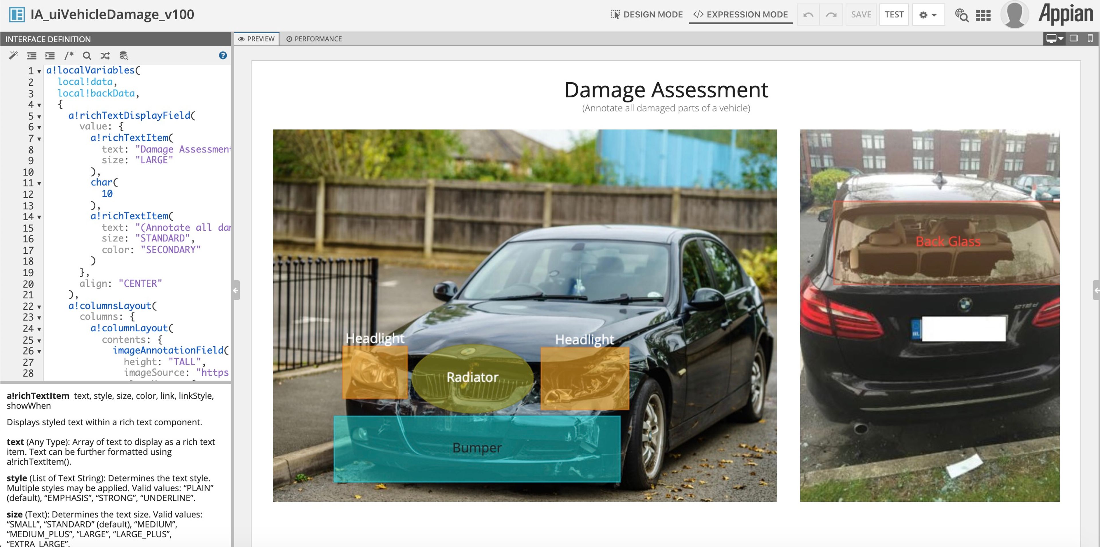Collapse code fold arrow on line 24
Viewport: 1100px width, 547px height.
click(x=39, y=329)
